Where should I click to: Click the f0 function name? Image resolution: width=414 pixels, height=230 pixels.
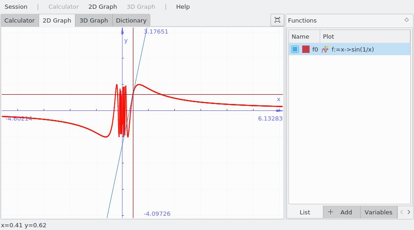[315, 49]
